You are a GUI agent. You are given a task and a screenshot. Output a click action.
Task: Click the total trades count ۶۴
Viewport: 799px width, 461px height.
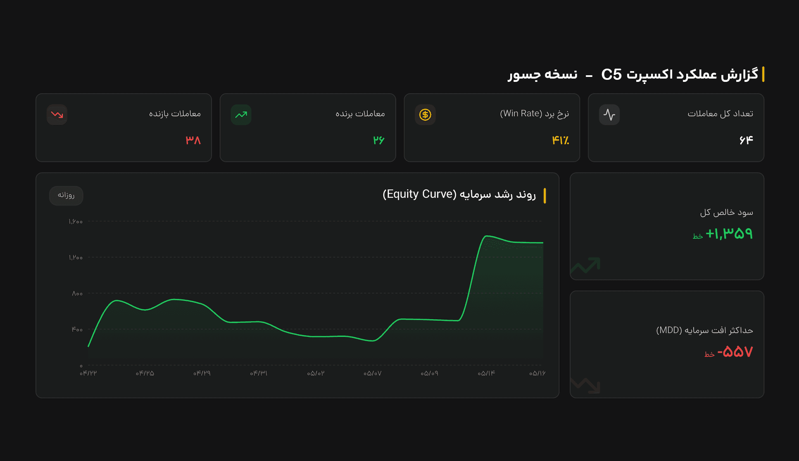[746, 140]
